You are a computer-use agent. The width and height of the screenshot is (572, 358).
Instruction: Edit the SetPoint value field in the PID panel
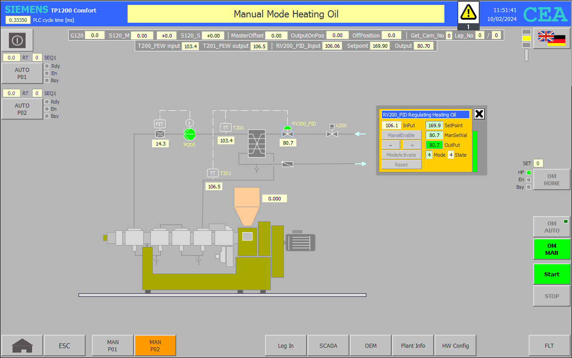[x=434, y=125]
